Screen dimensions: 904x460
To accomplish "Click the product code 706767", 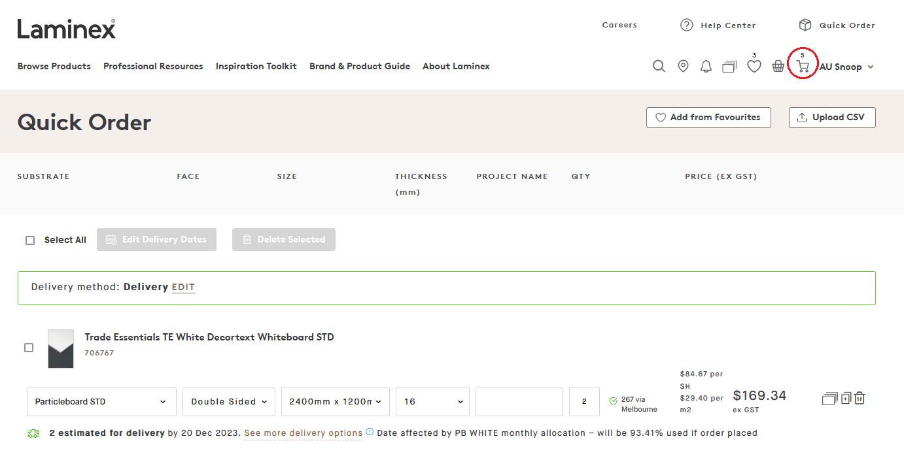I will click(x=99, y=353).
